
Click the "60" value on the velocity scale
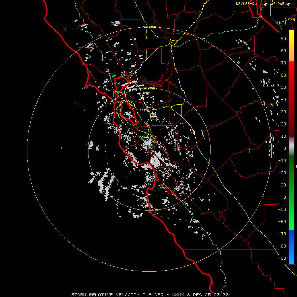(x=283, y=75)
